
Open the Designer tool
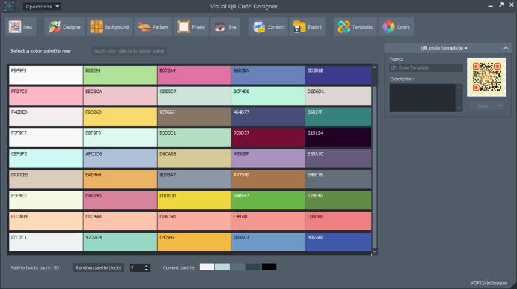65,27
